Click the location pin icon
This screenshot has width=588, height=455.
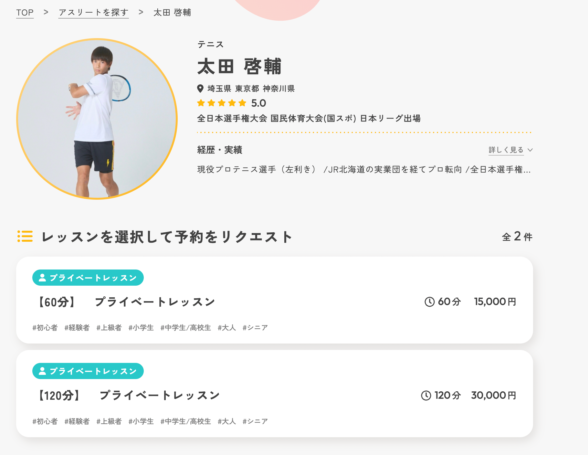click(200, 89)
